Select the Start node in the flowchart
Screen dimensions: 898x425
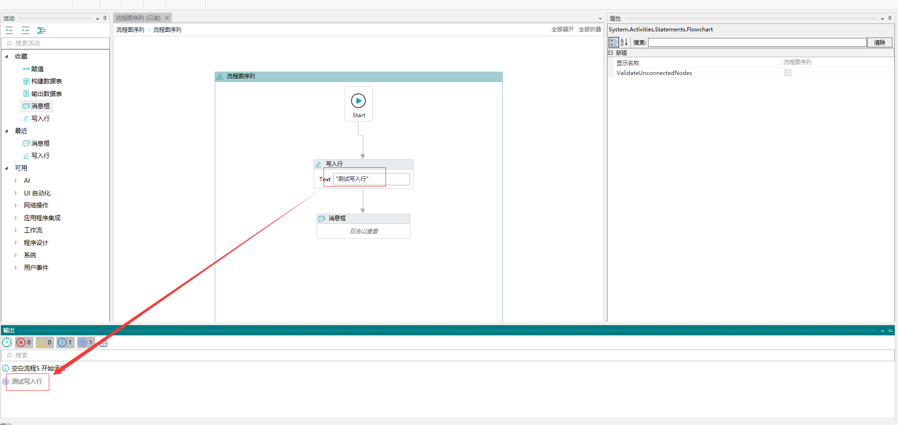pyautogui.click(x=359, y=104)
